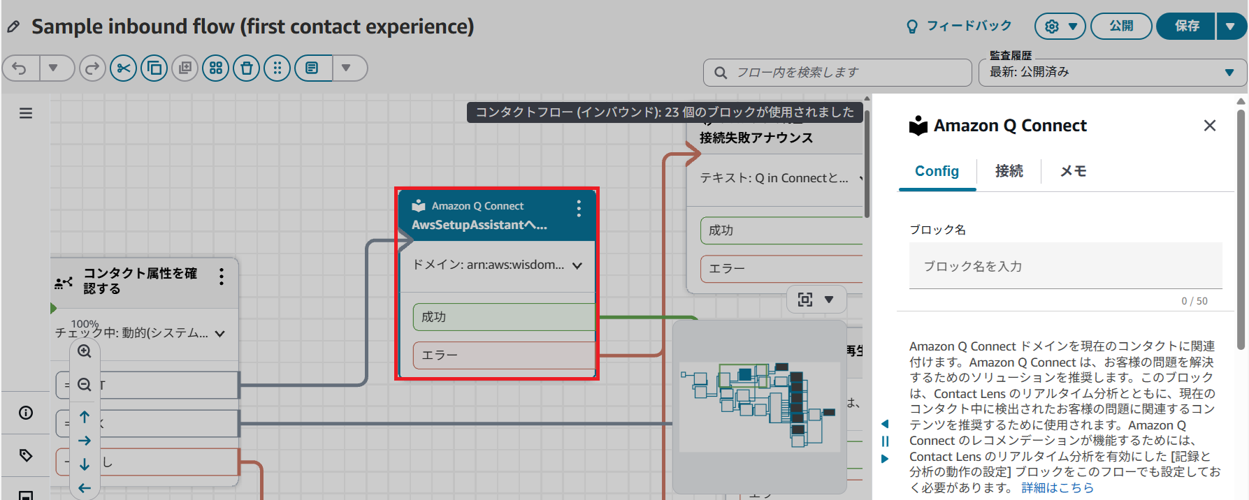Viewport: 1249px width, 500px height.
Task: Click the フロー内を検索します search field
Action: (837, 73)
